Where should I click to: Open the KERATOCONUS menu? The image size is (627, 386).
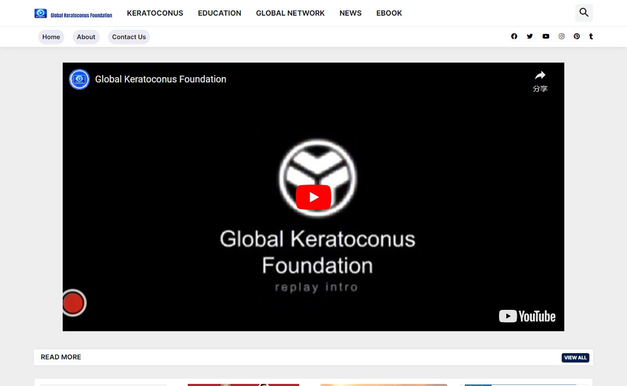(155, 13)
